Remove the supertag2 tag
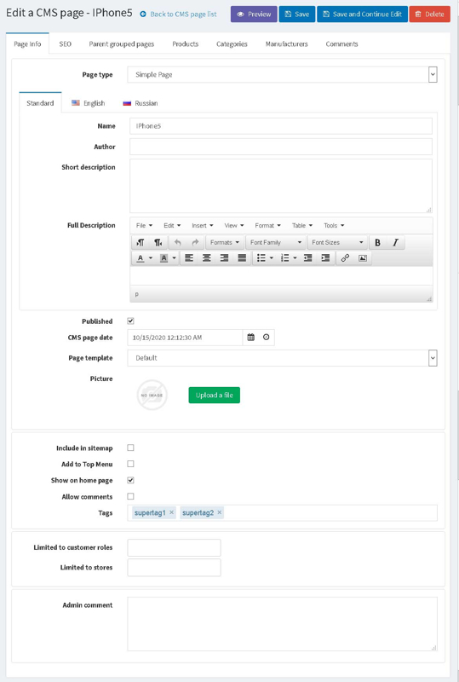The height and width of the screenshot is (682, 459). click(220, 512)
